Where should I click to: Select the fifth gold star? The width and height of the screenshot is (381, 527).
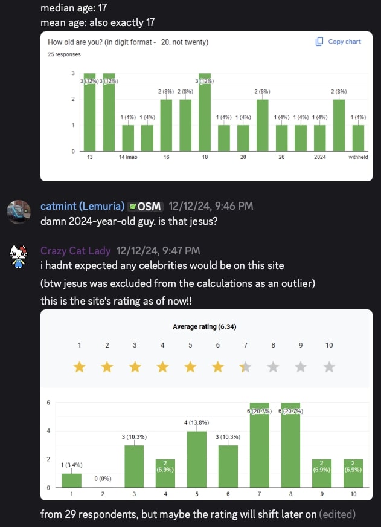(190, 367)
